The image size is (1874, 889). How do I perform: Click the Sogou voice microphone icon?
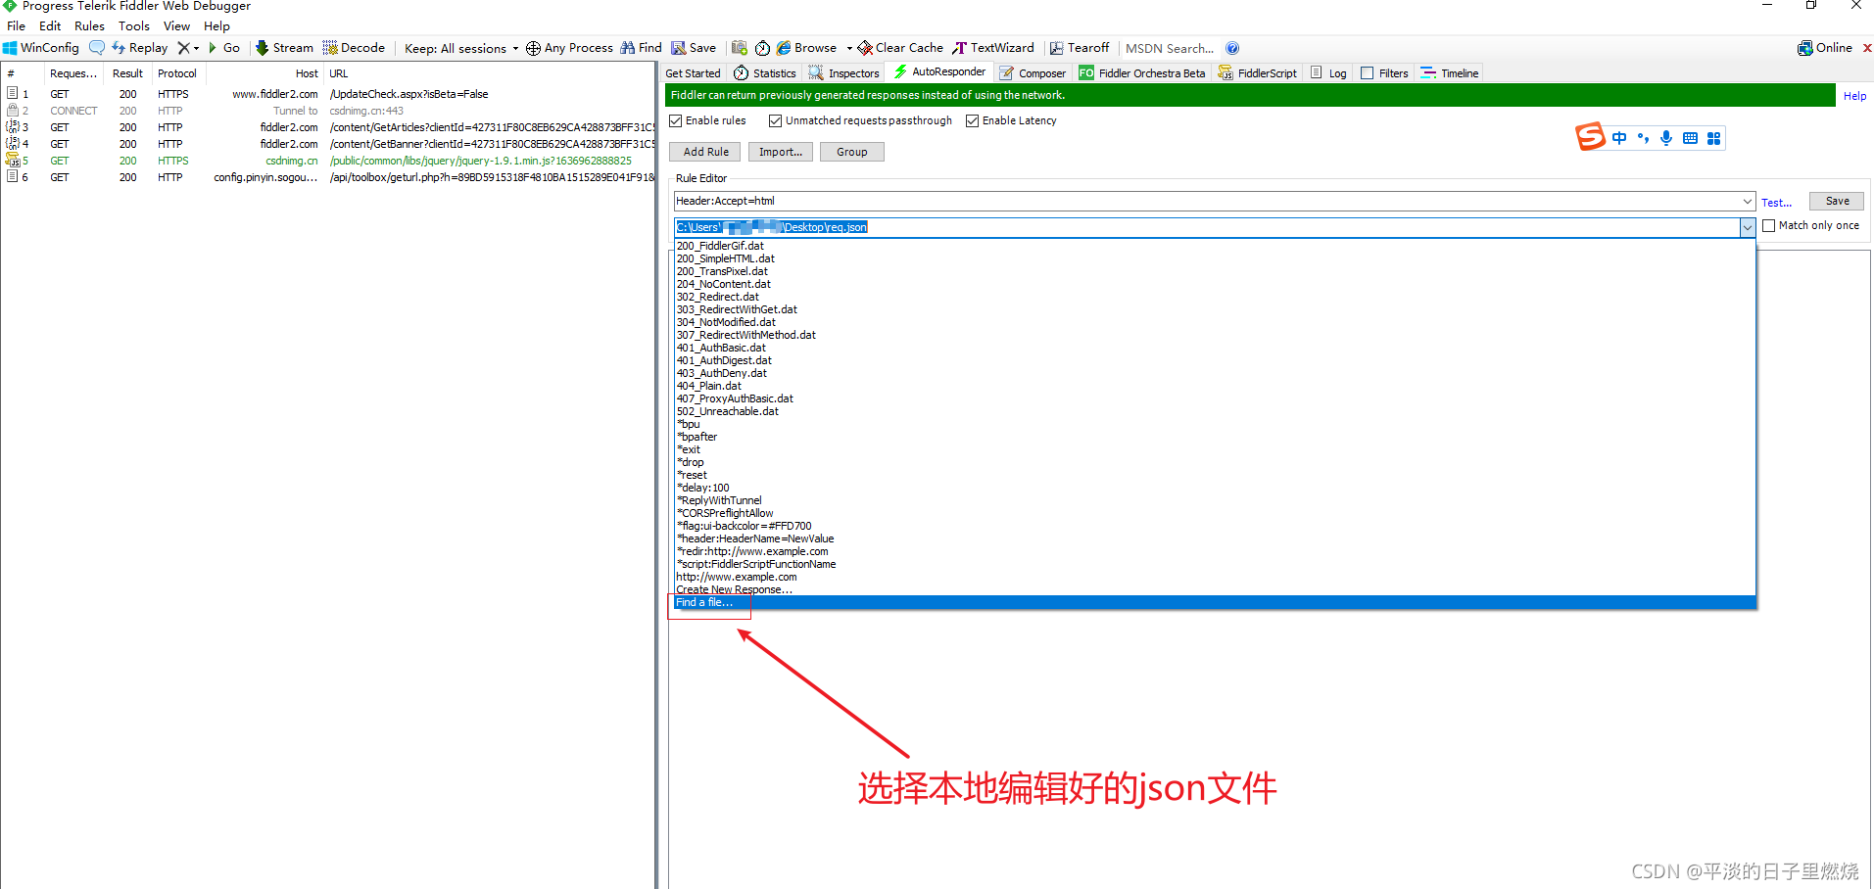(x=1666, y=138)
